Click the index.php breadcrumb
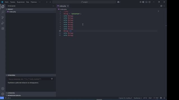The width and height of the screenshot is (179, 100). [63, 9]
